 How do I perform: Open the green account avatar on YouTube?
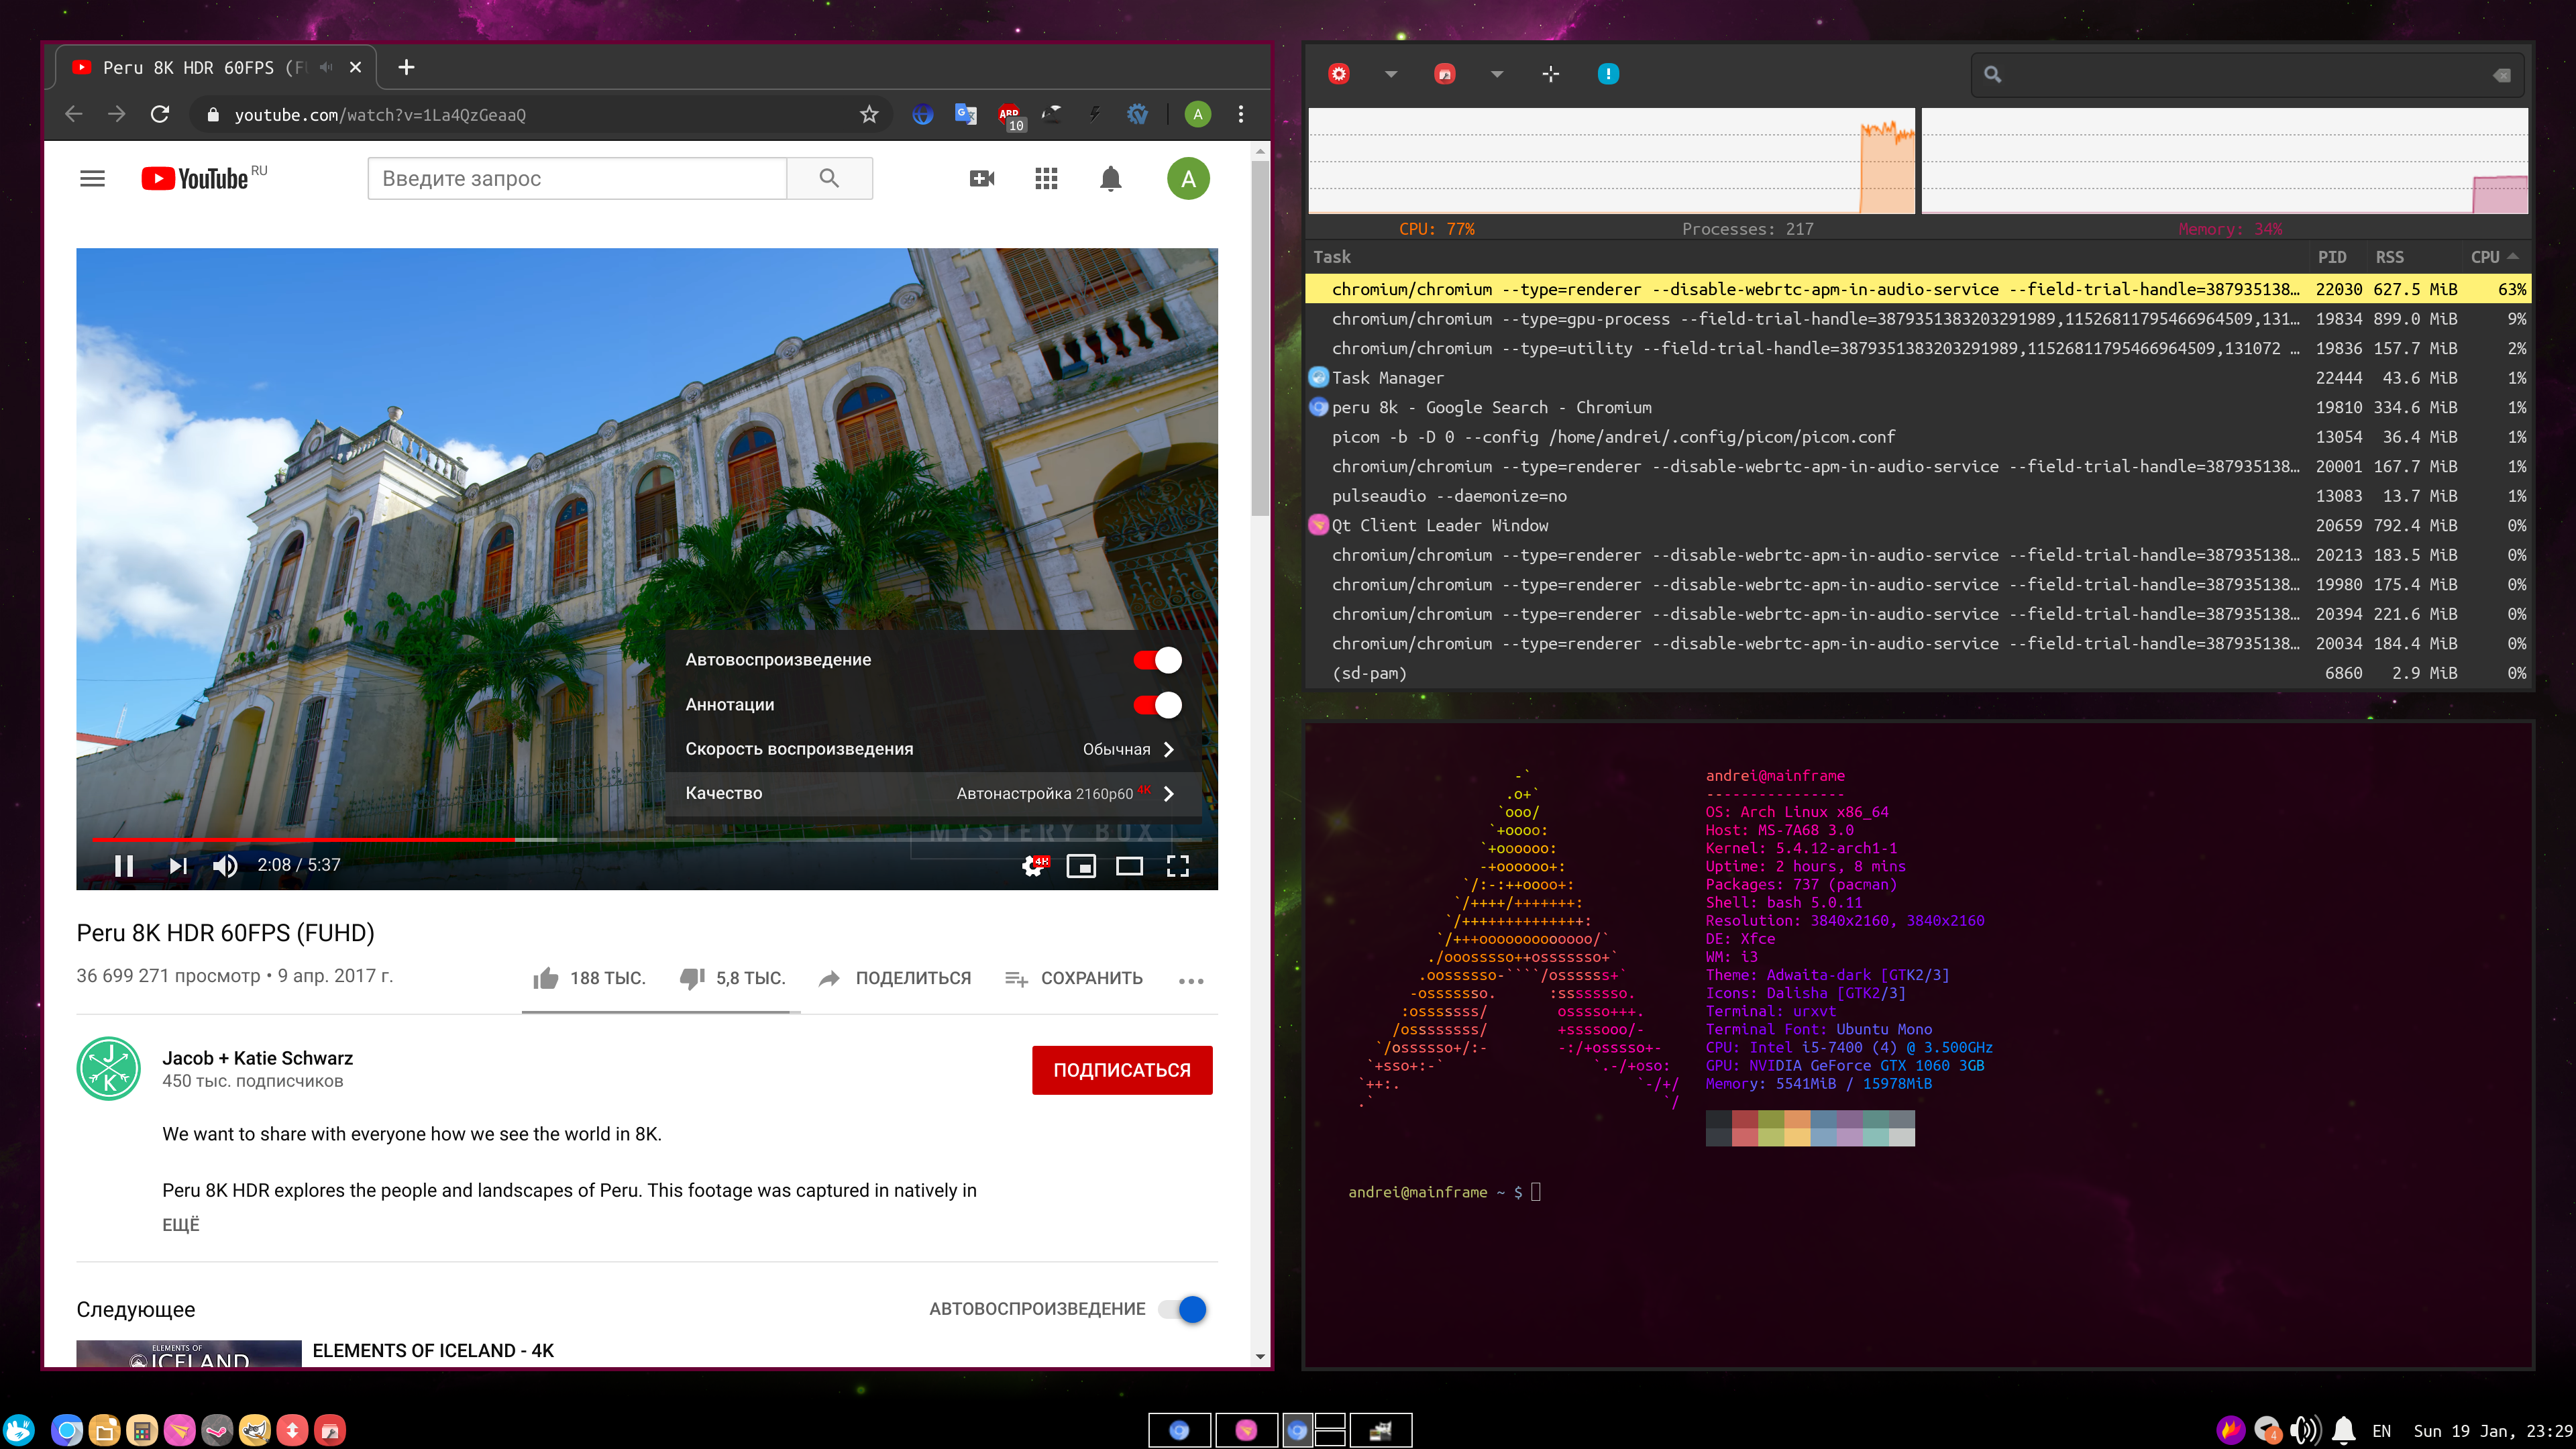[1188, 178]
